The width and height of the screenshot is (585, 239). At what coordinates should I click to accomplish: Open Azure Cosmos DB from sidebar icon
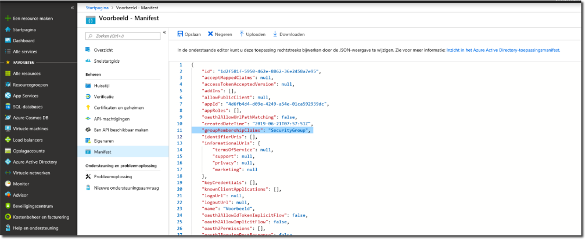[8, 118]
